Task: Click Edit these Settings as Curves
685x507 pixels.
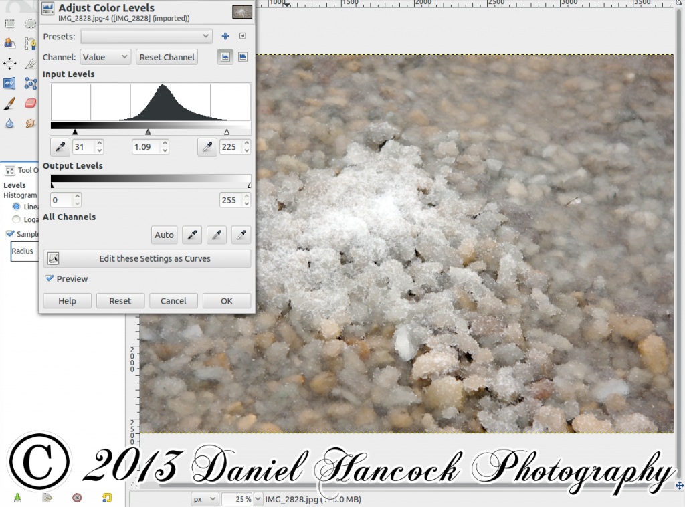Action: 147,259
